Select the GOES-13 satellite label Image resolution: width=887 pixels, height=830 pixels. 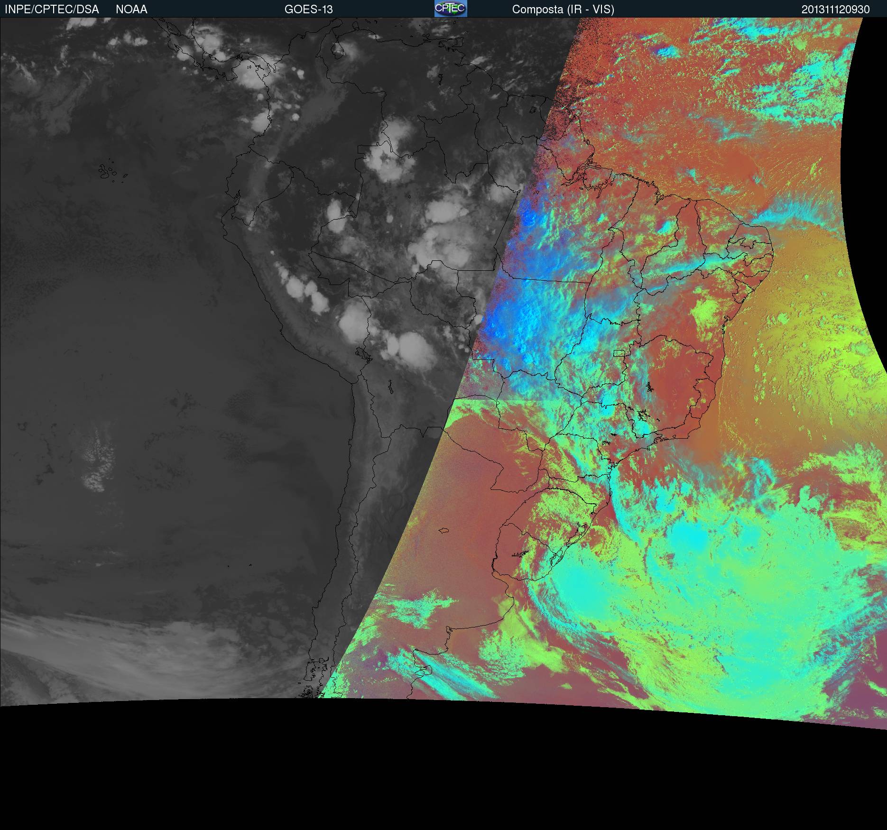coord(309,9)
